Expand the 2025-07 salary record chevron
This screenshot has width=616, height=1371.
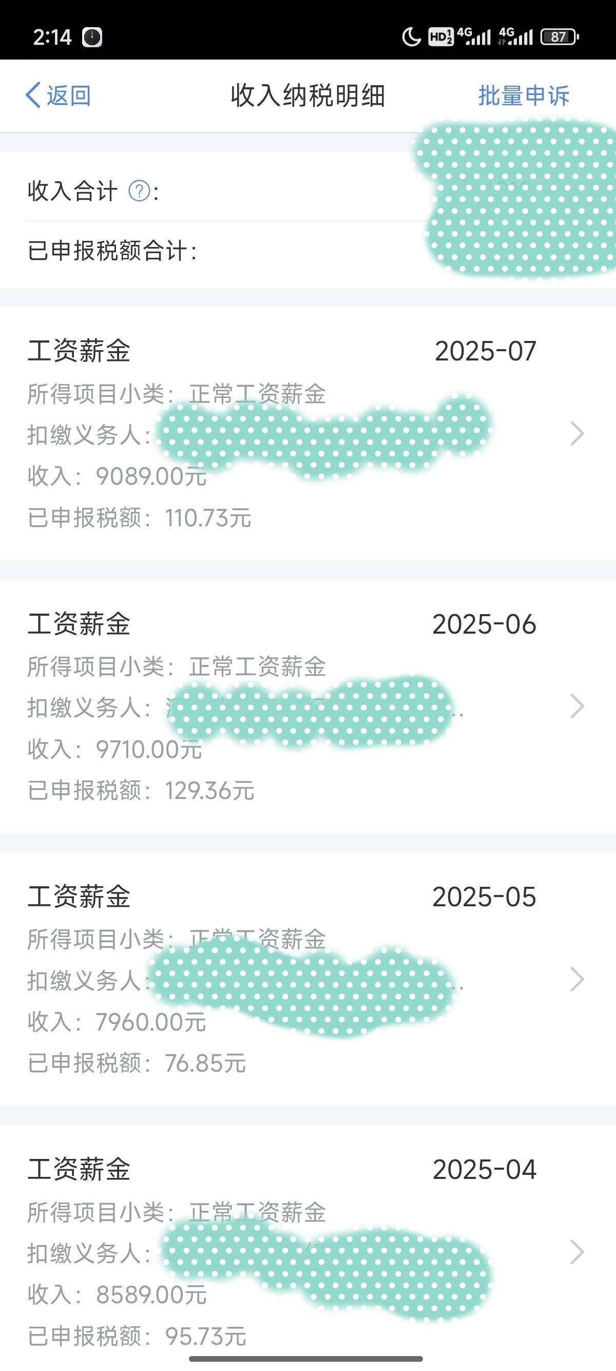(x=577, y=434)
